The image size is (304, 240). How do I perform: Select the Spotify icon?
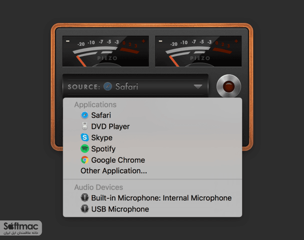(x=85, y=149)
